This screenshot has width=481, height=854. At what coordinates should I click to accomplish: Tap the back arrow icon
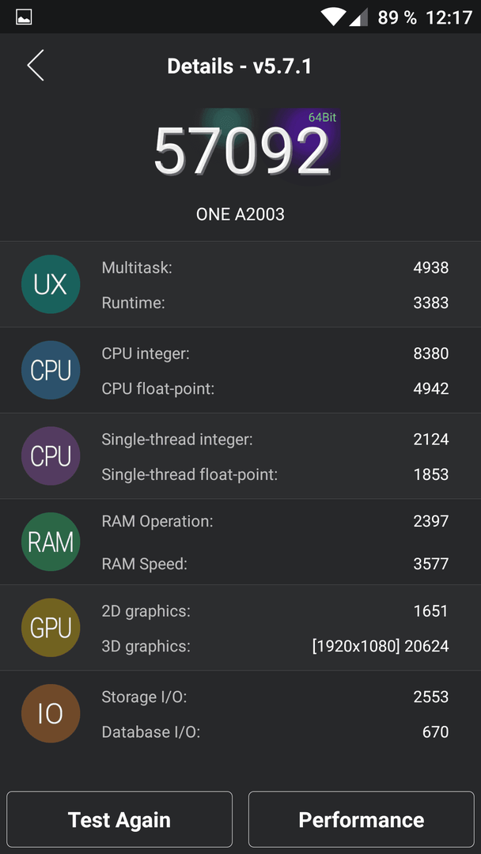(36, 66)
